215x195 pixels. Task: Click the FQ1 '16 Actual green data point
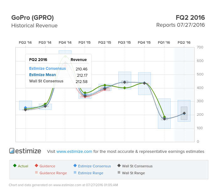pos(164,117)
